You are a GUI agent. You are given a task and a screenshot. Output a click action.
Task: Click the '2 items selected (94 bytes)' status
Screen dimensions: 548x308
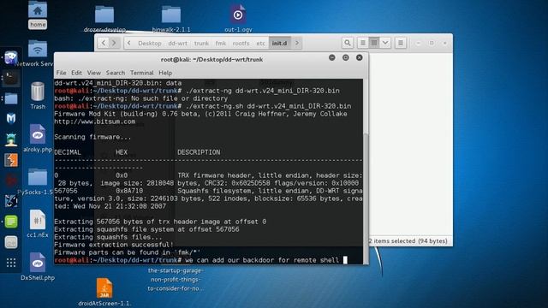pos(408,241)
